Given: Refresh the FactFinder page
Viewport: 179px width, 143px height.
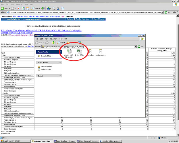Looking at the screenshot, I should coord(23,8).
